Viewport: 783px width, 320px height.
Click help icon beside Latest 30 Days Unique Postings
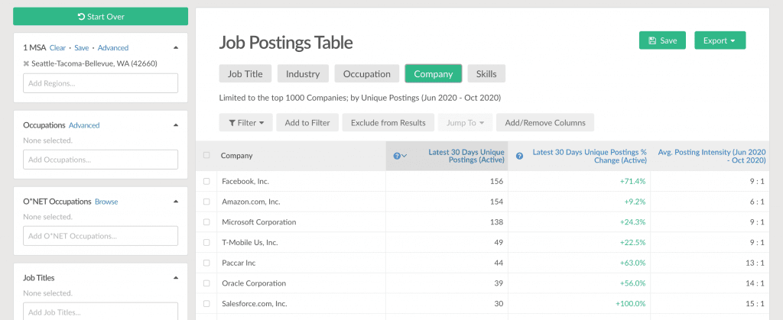(397, 156)
